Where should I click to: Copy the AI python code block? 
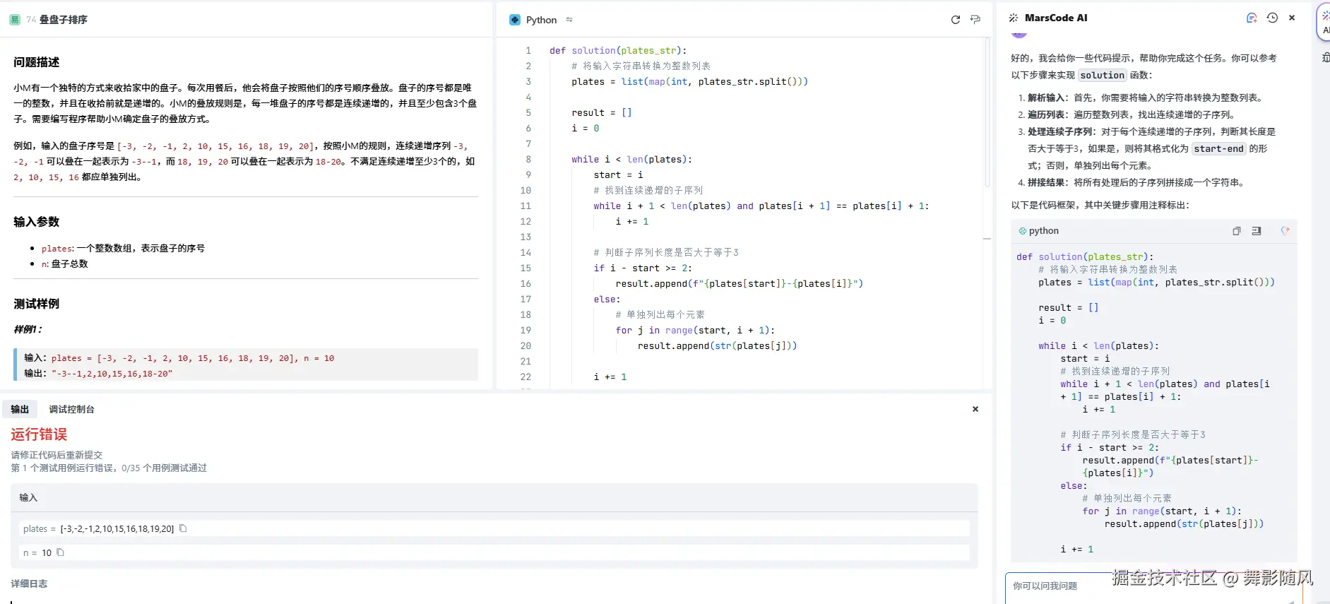1237,231
